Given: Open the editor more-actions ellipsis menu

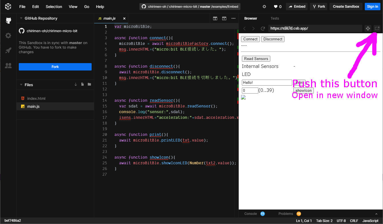Looking at the screenshot, I should (x=233, y=18).
